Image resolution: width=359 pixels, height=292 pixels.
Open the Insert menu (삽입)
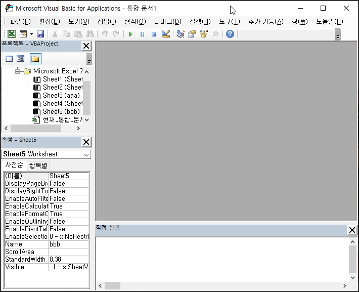point(107,22)
